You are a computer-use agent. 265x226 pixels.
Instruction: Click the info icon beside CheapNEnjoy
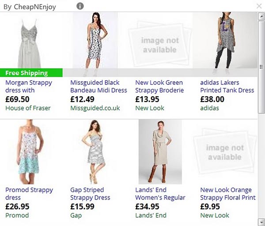80,6
